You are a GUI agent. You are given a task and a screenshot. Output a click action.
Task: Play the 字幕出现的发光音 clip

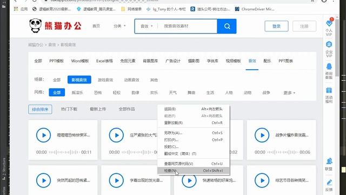116,180
